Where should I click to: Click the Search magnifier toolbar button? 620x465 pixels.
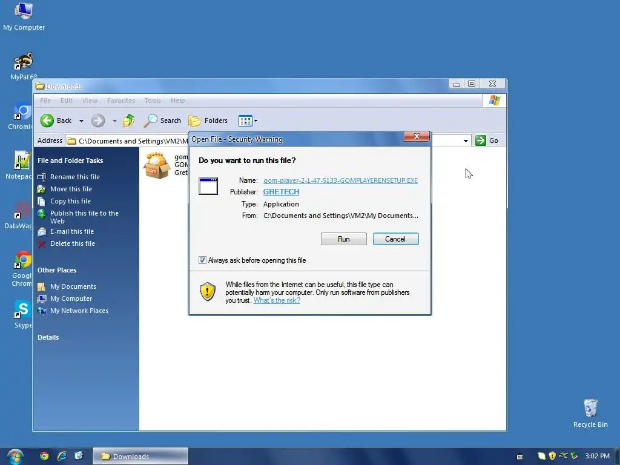(x=162, y=120)
